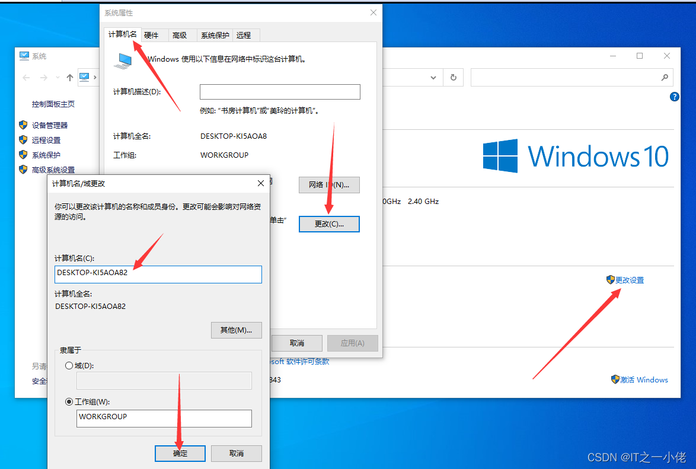696x469 pixels.
Task: Close the 计算机名/域更改 dialog
Action: (x=261, y=183)
